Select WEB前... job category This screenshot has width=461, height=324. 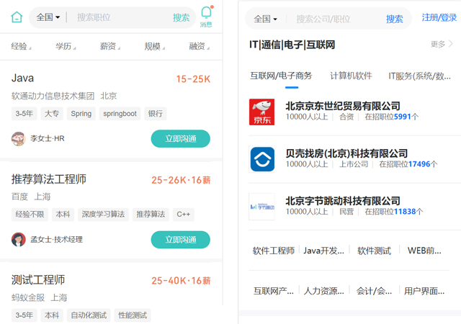pyautogui.click(x=424, y=251)
